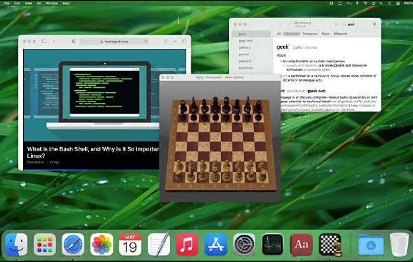Open the Window menu in menu bar
The width and height of the screenshot is (413, 262).
point(51,3)
